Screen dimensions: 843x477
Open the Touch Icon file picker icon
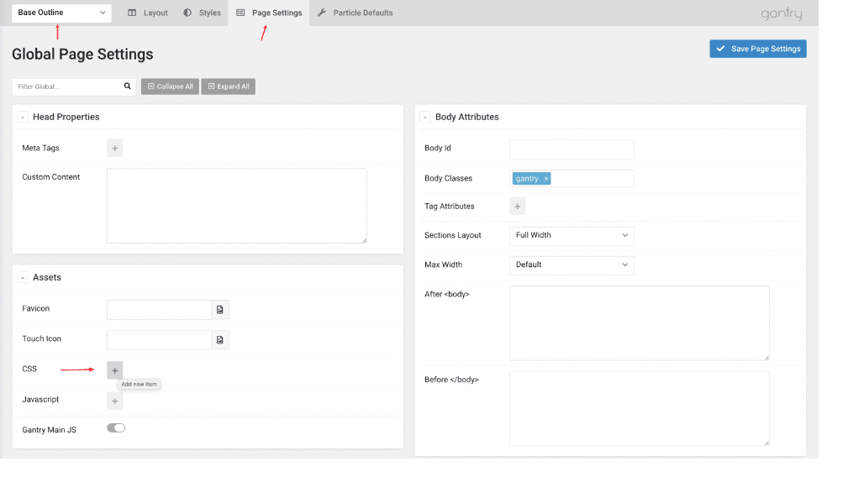tap(220, 340)
